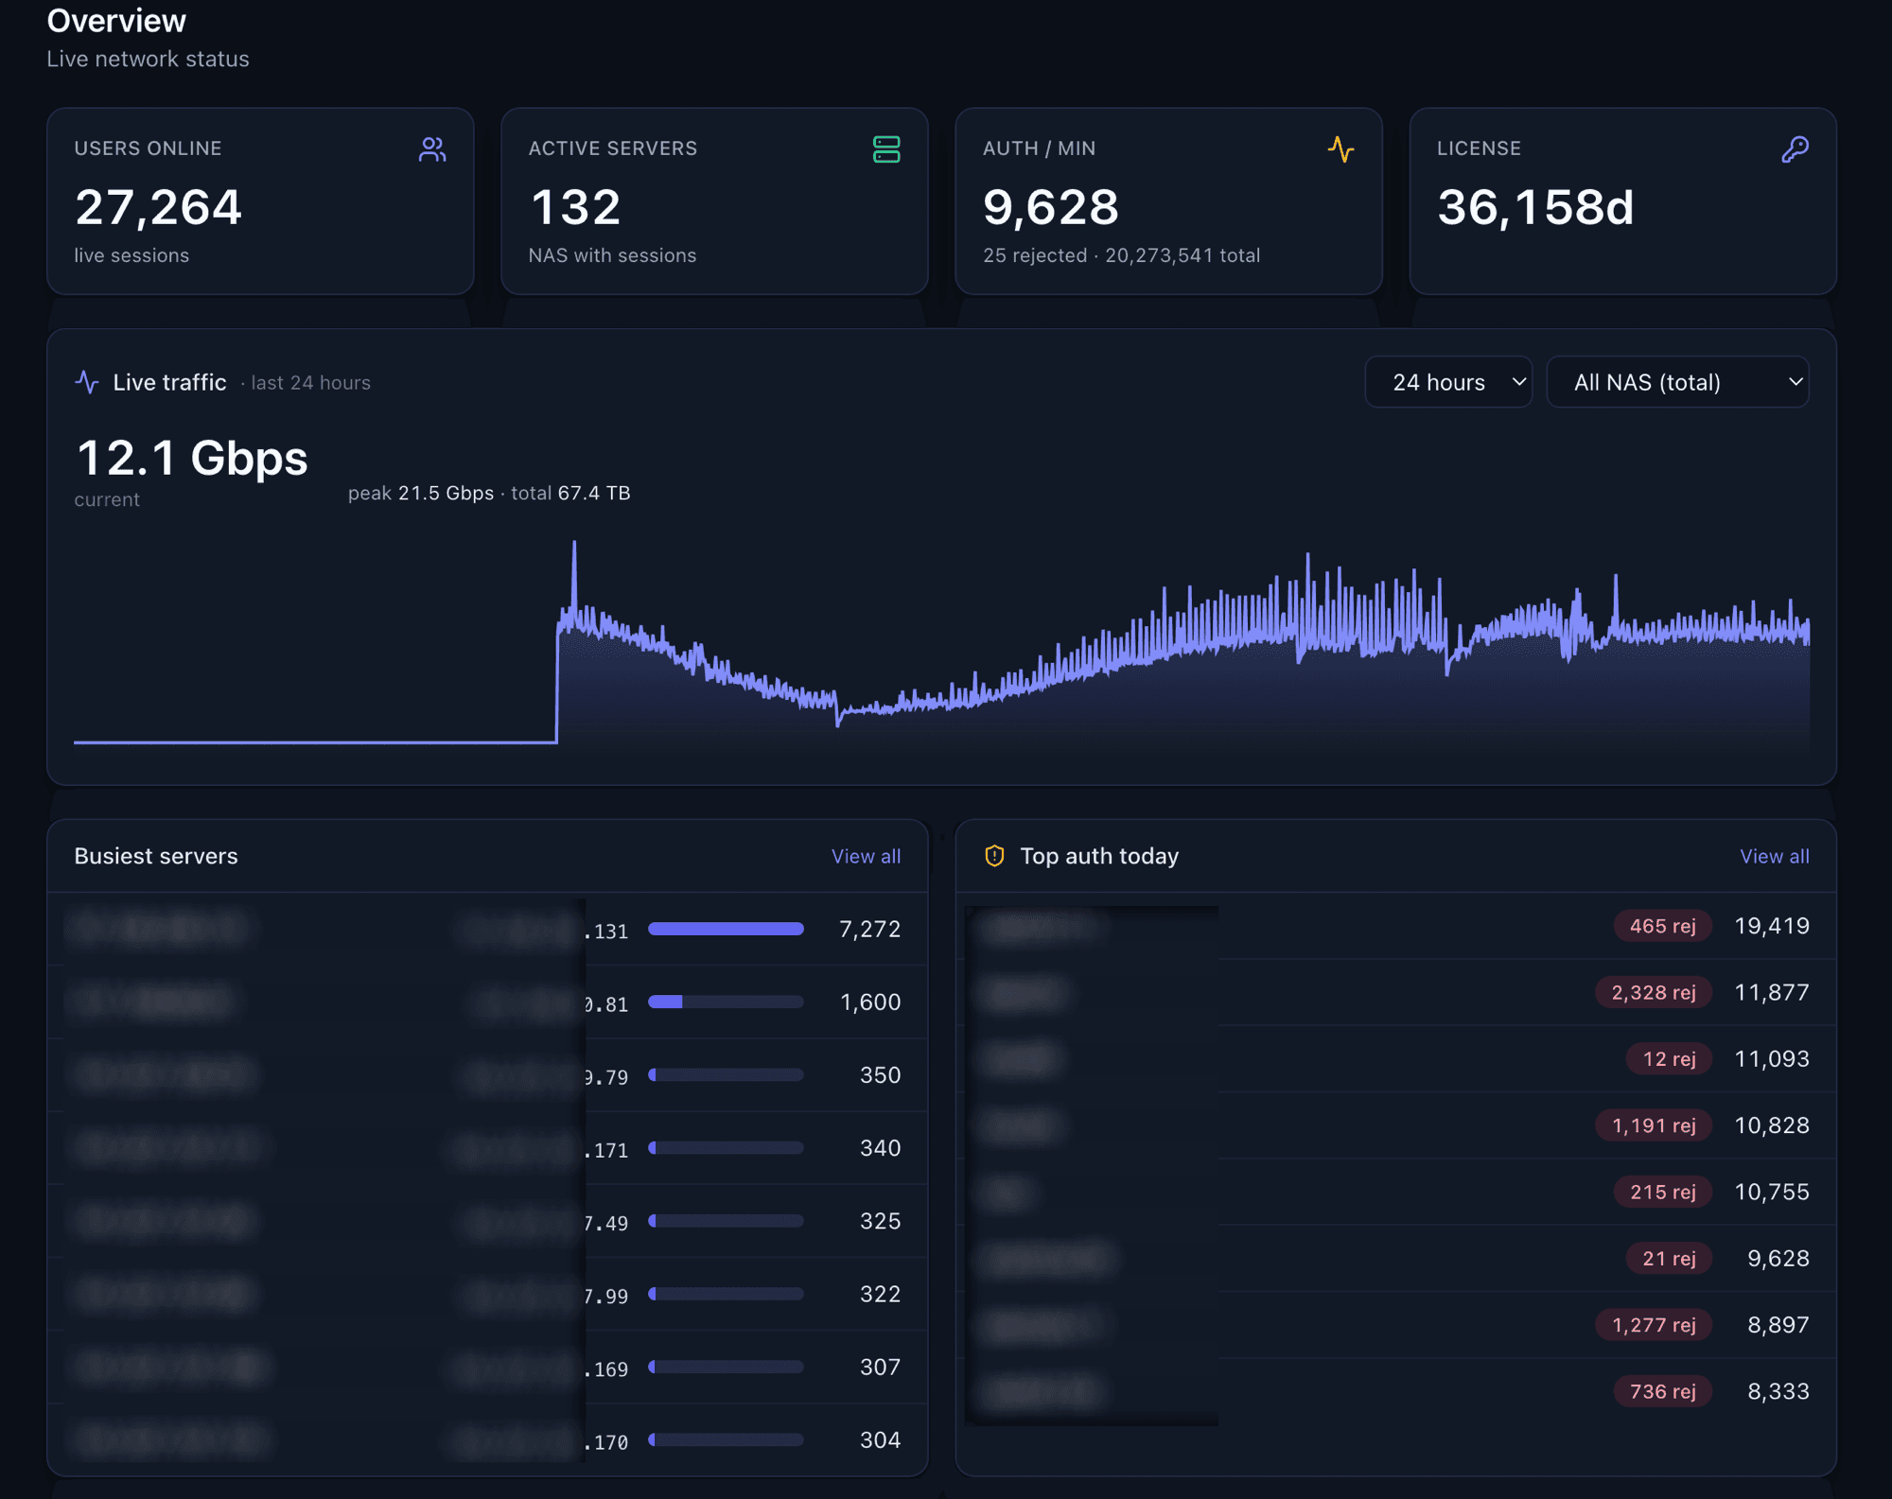Click the 736 rej badge

[x=1662, y=1391]
